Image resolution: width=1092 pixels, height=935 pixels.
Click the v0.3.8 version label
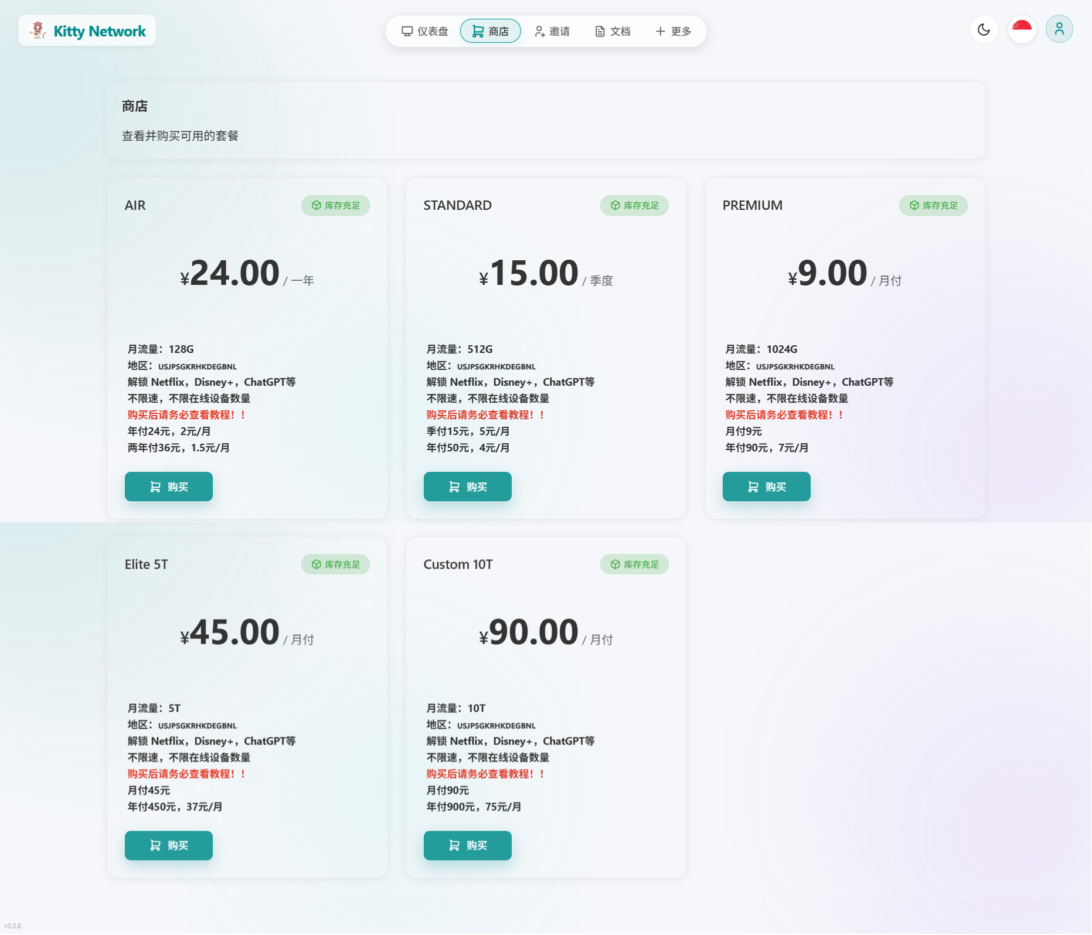[12, 926]
